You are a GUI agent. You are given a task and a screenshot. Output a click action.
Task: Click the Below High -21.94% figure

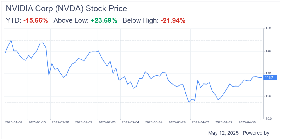point(173,21)
